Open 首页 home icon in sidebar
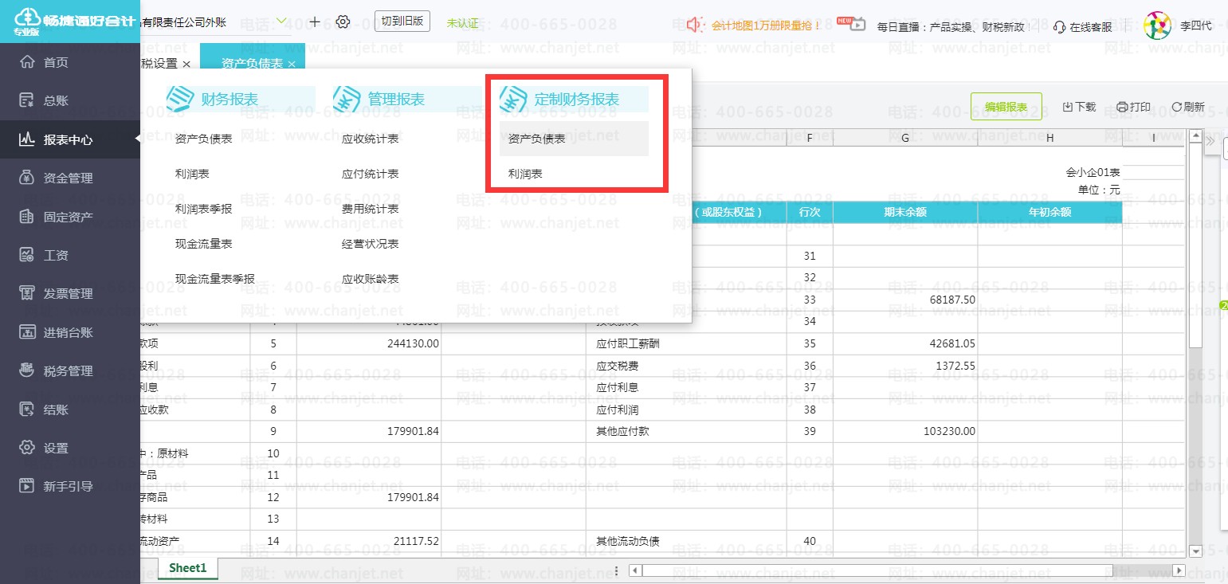Screen dimensions: 1228x584 pos(27,62)
